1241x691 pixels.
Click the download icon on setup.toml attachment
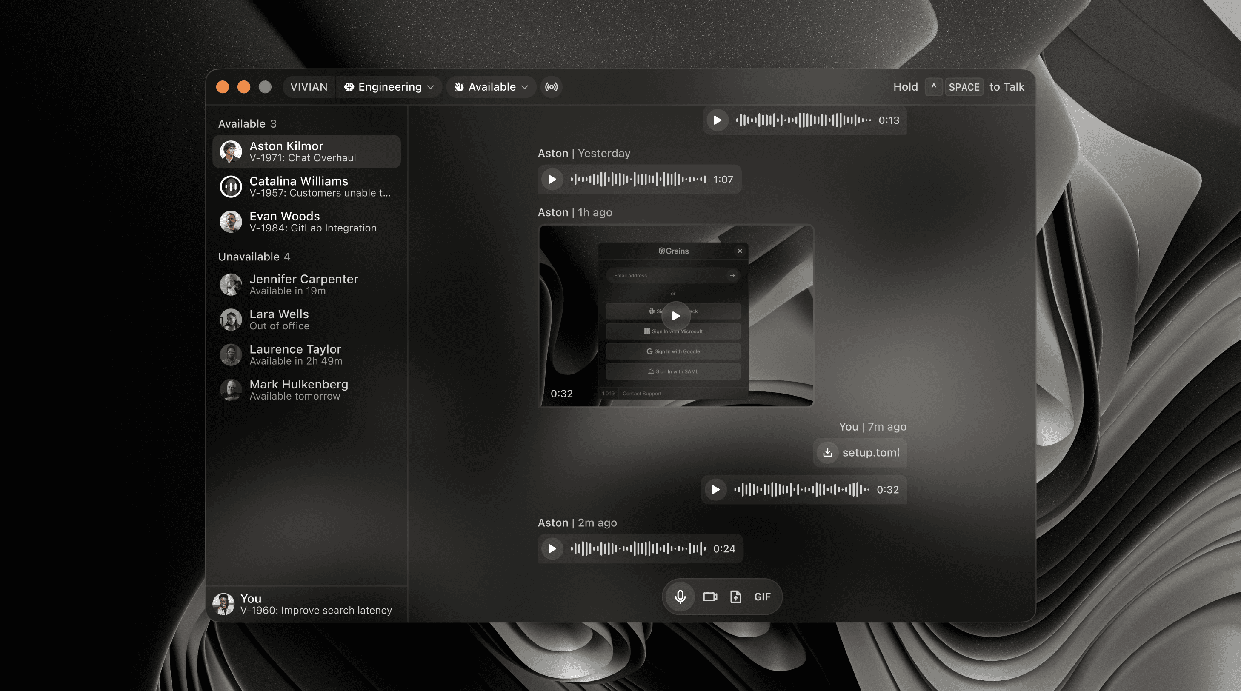point(827,453)
